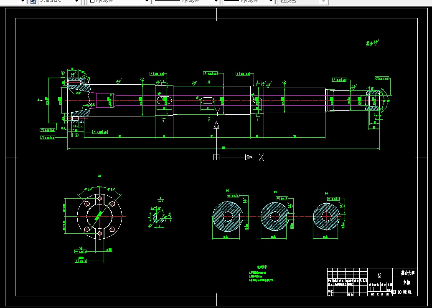Select the six-hole flange end view
The height and width of the screenshot is (308, 432).
99,216
